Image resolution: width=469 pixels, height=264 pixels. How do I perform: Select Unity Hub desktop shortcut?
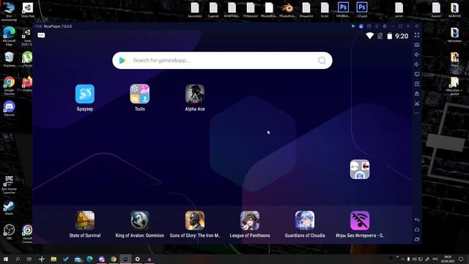(x=28, y=10)
